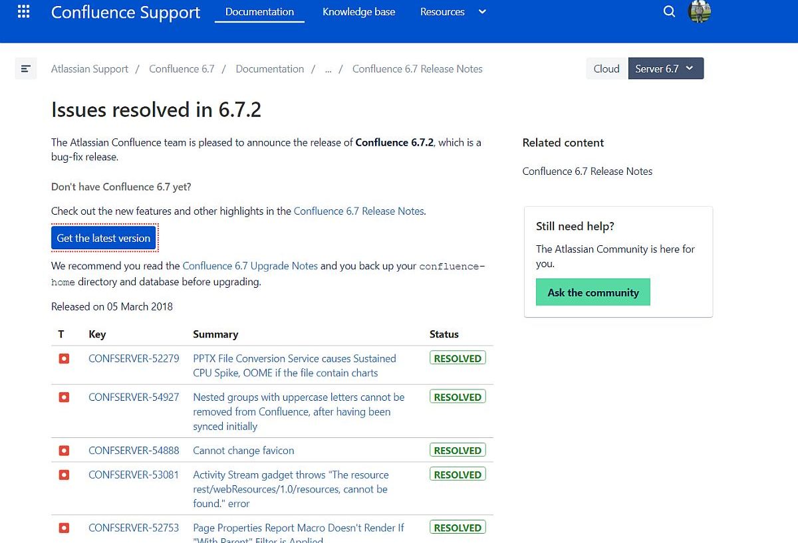The image size is (798, 543).
Task: Click Released on 05 March 2018 text
Action: pyautogui.click(x=112, y=306)
